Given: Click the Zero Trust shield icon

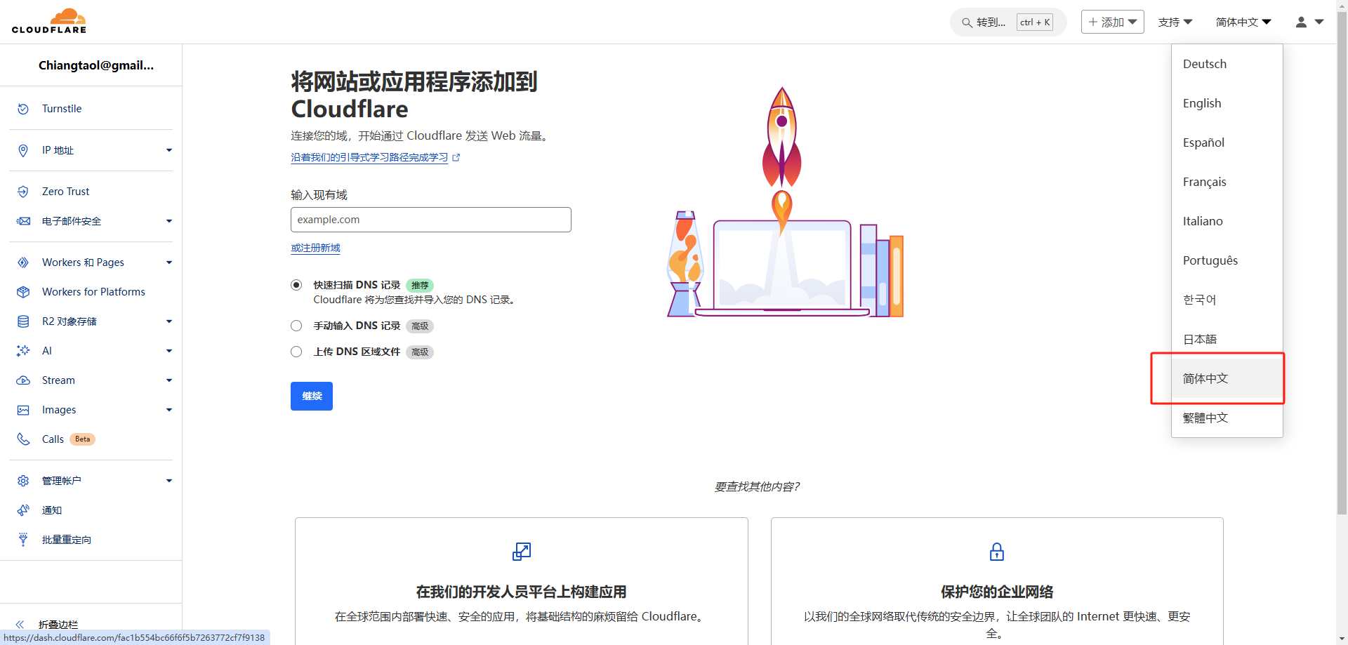Looking at the screenshot, I should pyautogui.click(x=23, y=192).
